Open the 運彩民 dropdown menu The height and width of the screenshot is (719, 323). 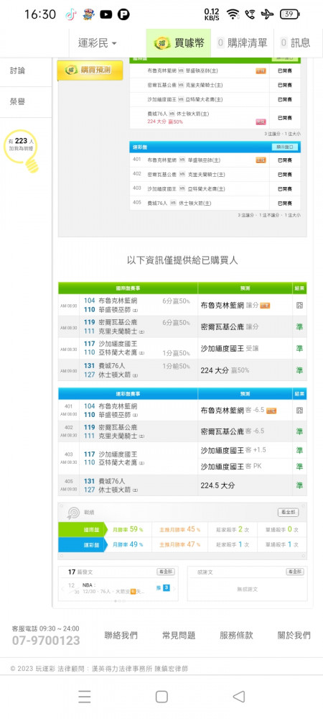pos(97,43)
